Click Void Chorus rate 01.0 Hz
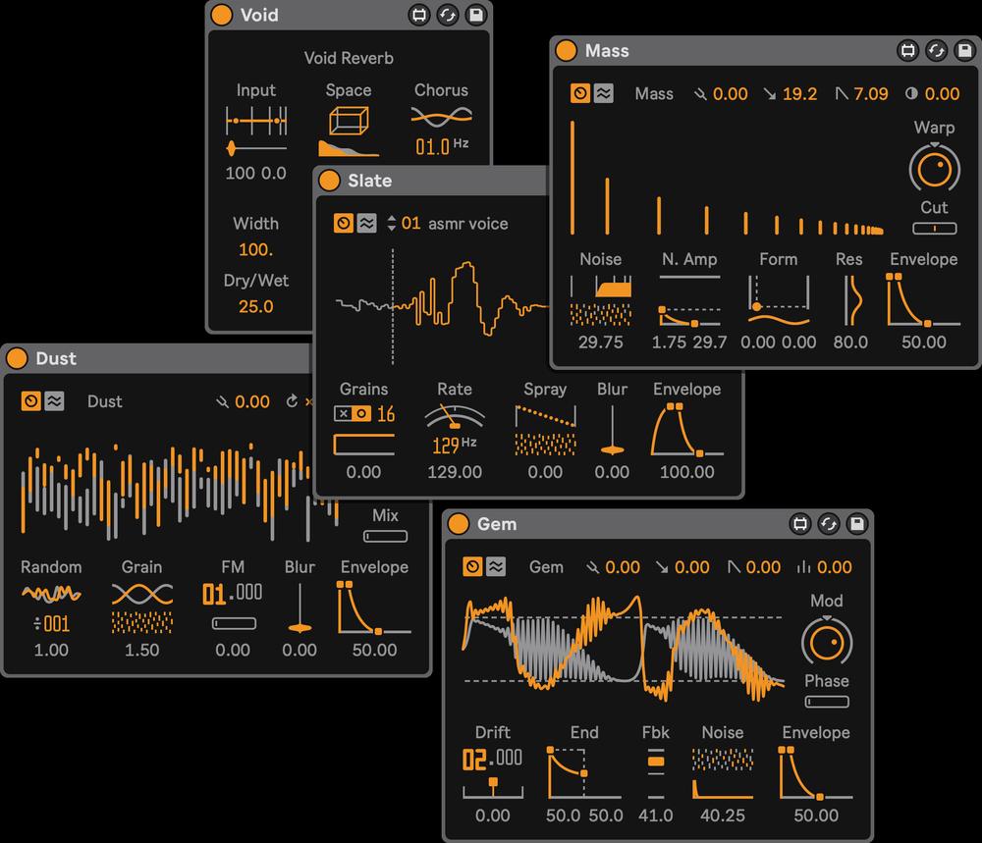The width and height of the screenshot is (982, 843). click(x=442, y=146)
